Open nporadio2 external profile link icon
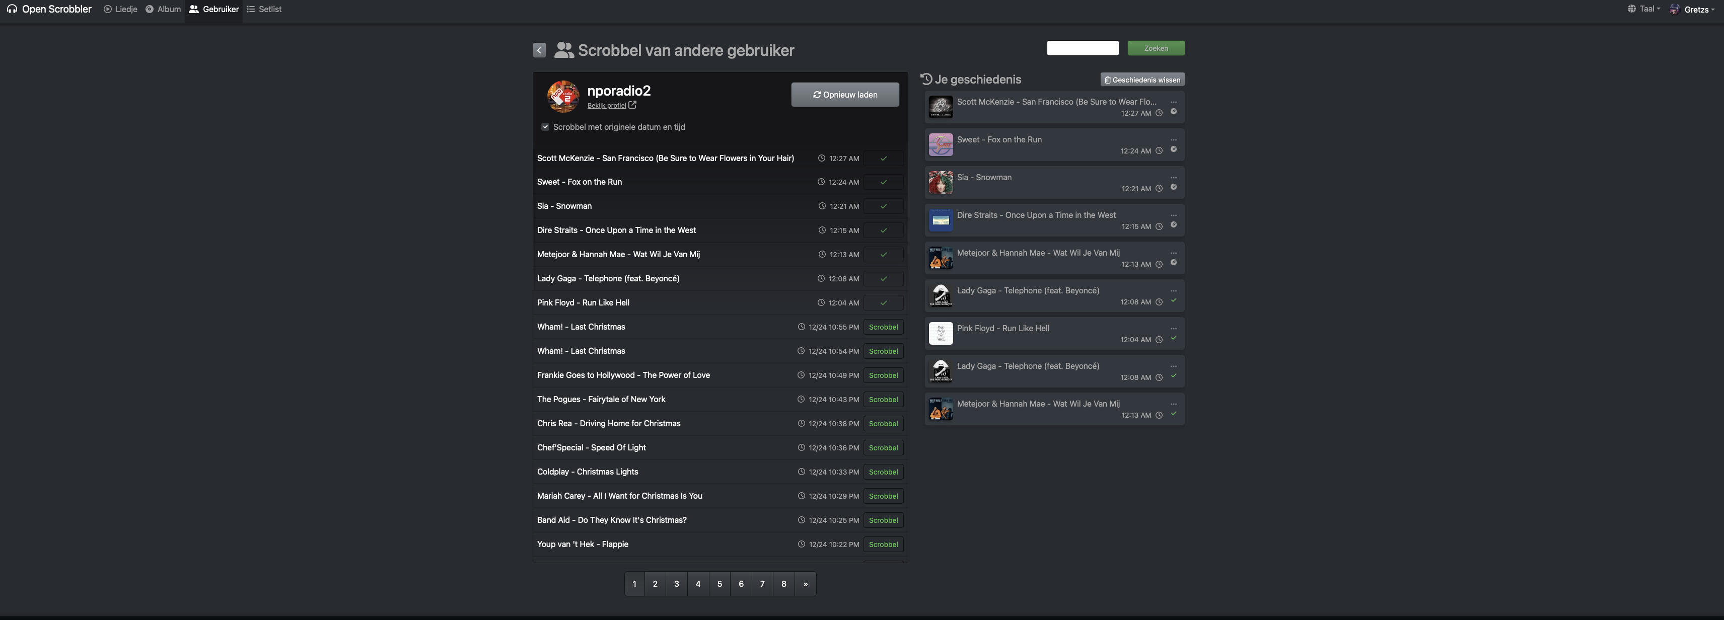 tap(632, 105)
